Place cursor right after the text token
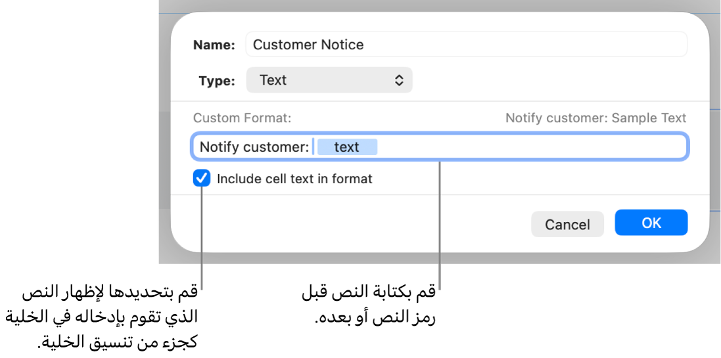This screenshot has width=721, height=358. point(379,147)
